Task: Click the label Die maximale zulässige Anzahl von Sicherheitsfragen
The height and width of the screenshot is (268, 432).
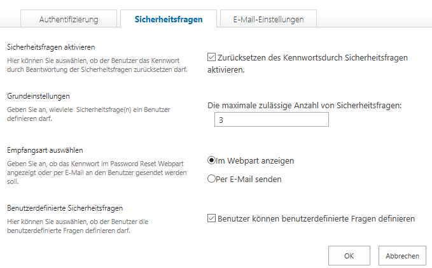Action: pos(305,105)
